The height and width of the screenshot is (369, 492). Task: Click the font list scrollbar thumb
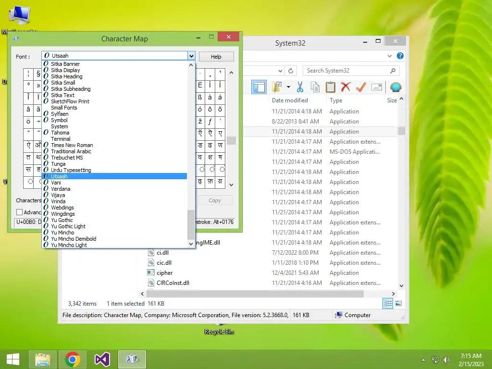191,225
